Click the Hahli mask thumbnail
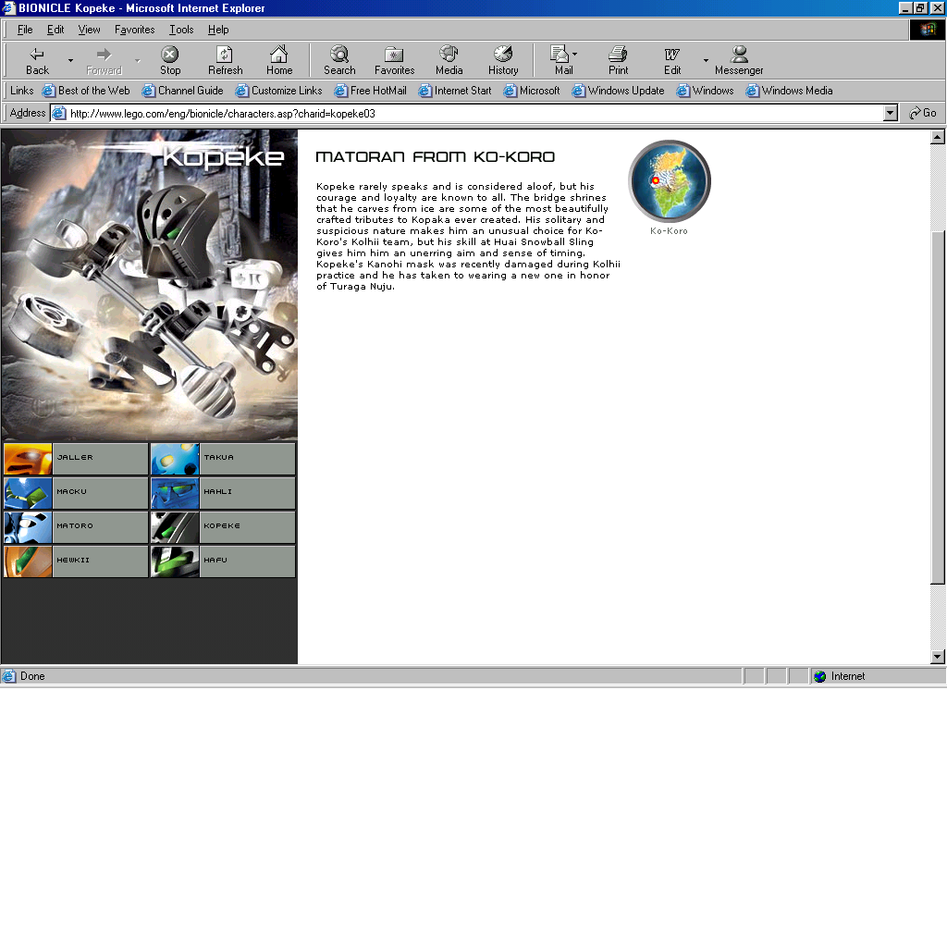The height and width of the screenshot is (925, 947). click(x=175, y=493)
